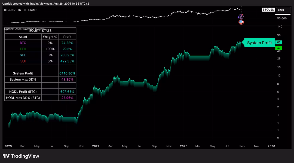Click the BTCUSD · 1D · BITSTAMP title

[21, 10]
